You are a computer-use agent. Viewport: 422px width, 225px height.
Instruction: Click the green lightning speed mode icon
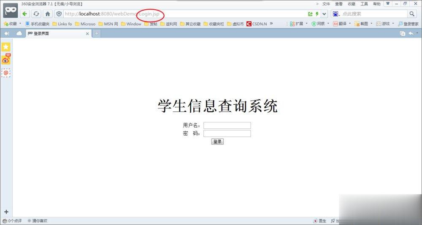pos(317,14)
